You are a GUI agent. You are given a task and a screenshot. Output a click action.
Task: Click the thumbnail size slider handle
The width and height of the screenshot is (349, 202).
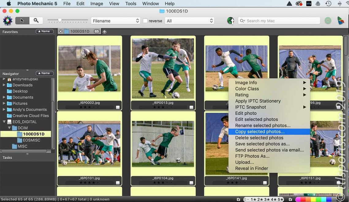[x=60, y=21]
